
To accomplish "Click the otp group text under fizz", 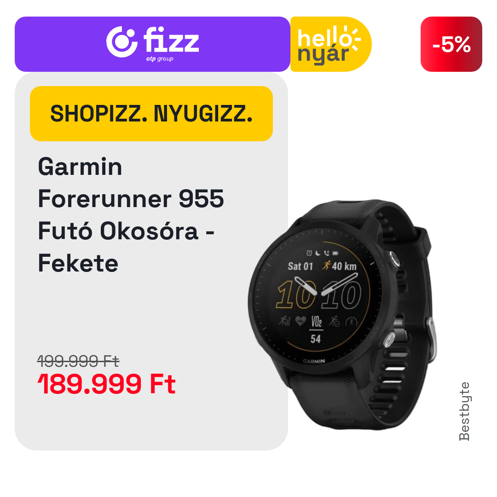I will 160,58.
